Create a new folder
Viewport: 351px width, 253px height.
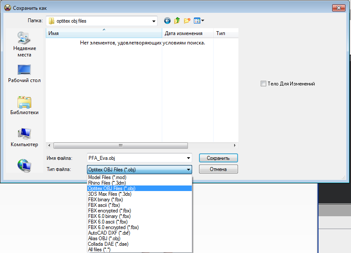click(187, 21)
